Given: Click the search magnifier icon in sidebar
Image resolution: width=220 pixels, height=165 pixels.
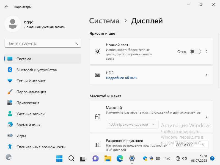Looking at the screenshot, I should coord(76,43).
